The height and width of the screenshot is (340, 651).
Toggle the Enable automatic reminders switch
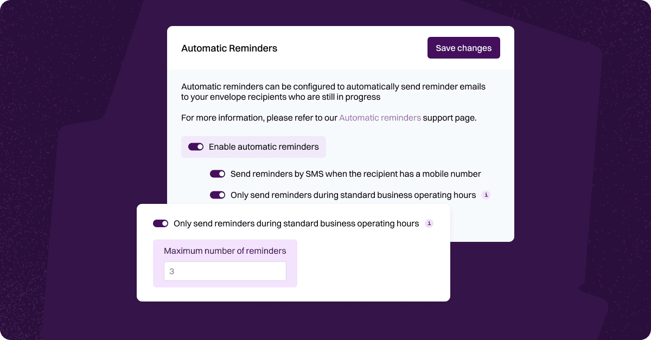point(196,147)
